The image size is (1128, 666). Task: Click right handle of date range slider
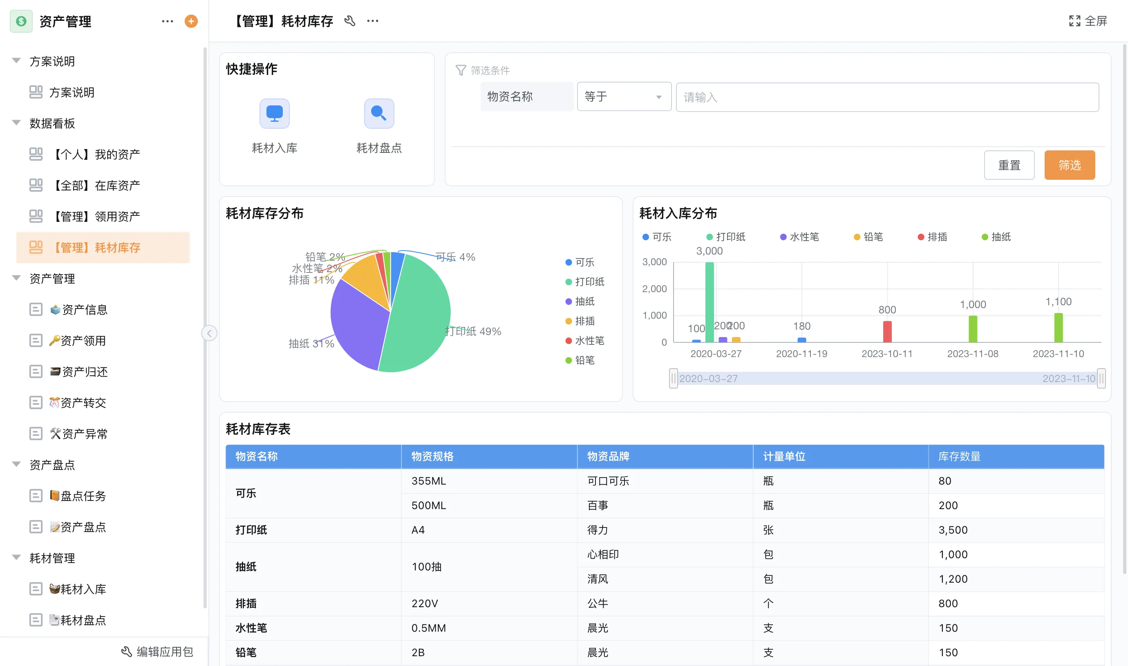pyautogui.click(x=1101, y=378)
